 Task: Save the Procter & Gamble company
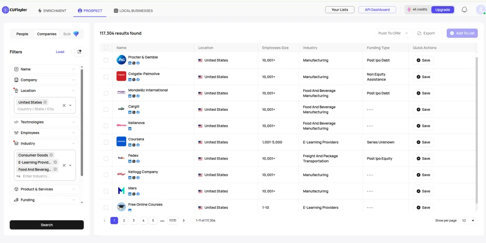coord(423,60)
